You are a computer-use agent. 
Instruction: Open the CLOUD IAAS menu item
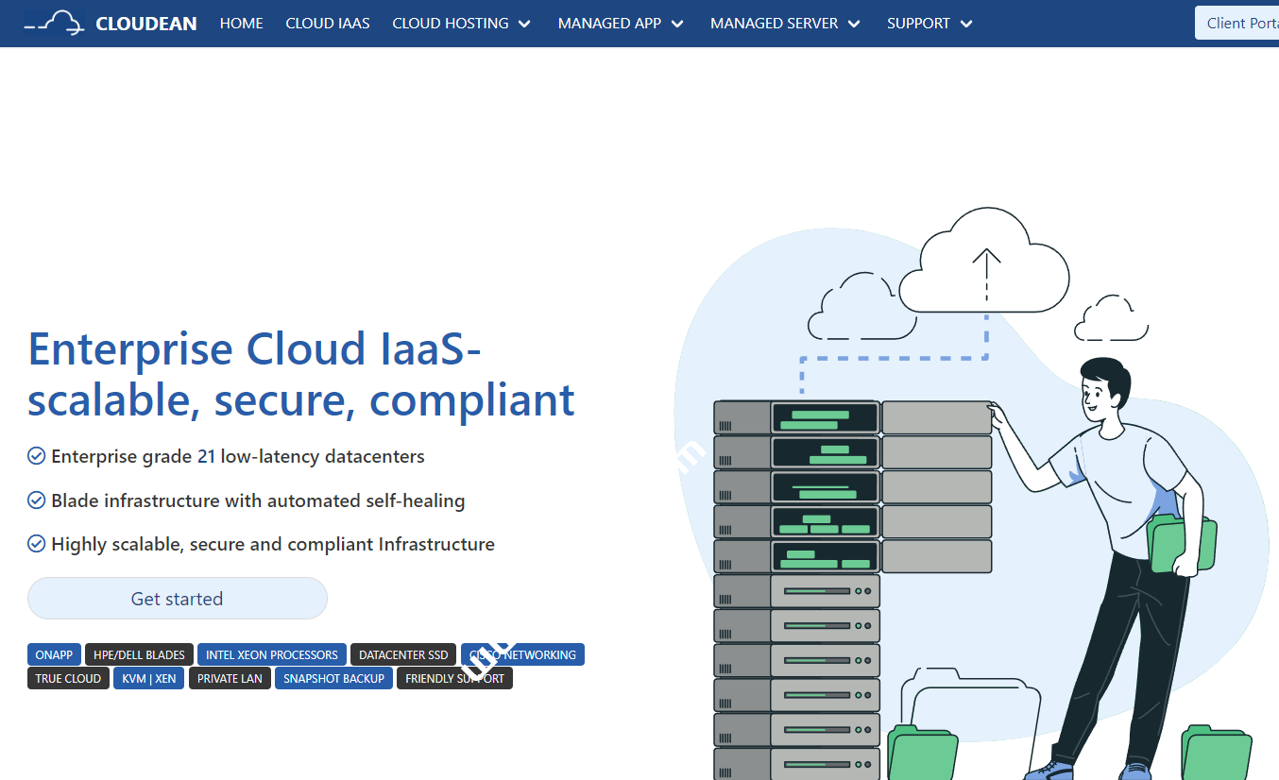pyautogui.click(x=328, y=23)
